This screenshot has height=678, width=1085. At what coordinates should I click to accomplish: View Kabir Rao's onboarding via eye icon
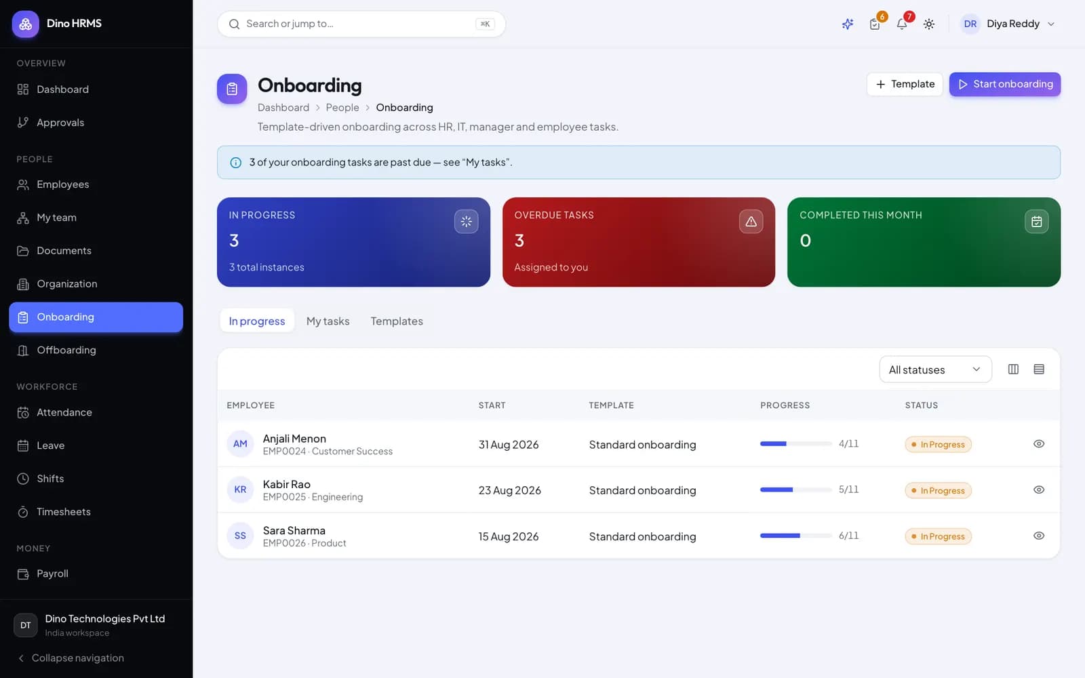point(1039,490)
